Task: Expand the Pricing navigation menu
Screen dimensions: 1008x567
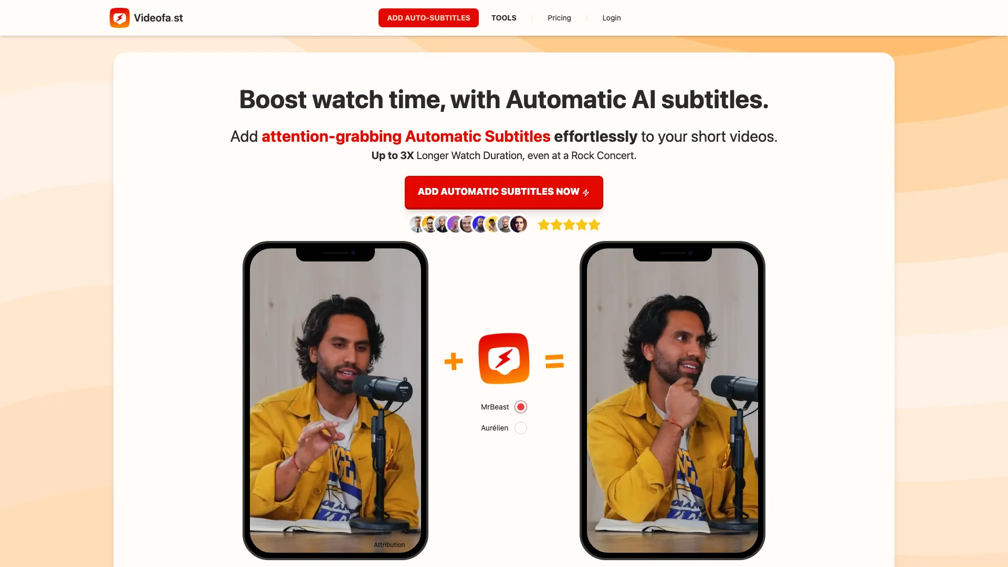Action: click(x=559, y=18)
